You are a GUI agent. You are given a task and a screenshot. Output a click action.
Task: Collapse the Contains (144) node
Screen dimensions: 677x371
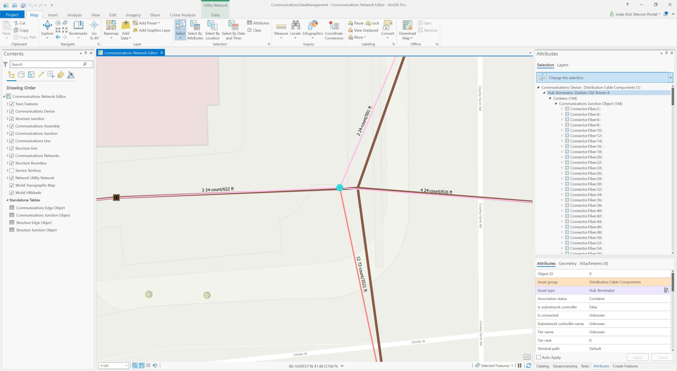point(550,98)
